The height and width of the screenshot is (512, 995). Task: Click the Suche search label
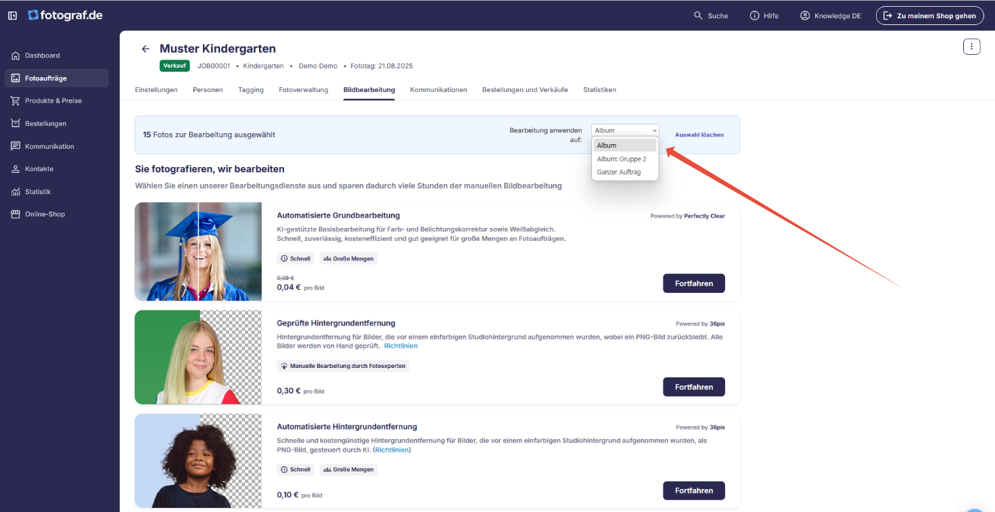(x=718, y=16)
